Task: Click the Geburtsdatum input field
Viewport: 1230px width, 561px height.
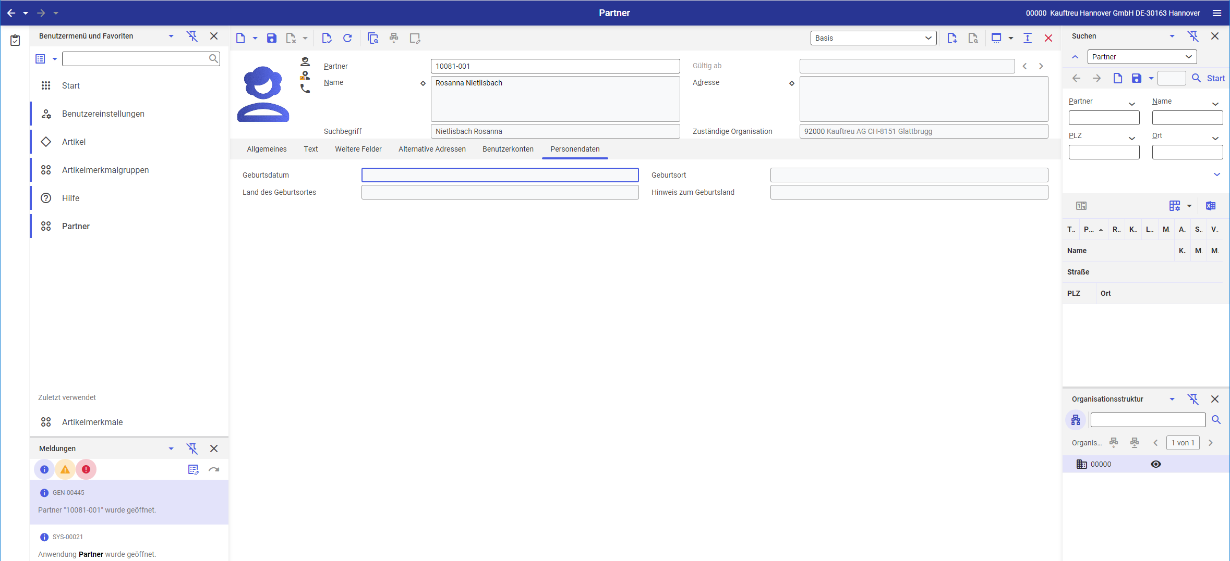Action: [x=499, y=174]
